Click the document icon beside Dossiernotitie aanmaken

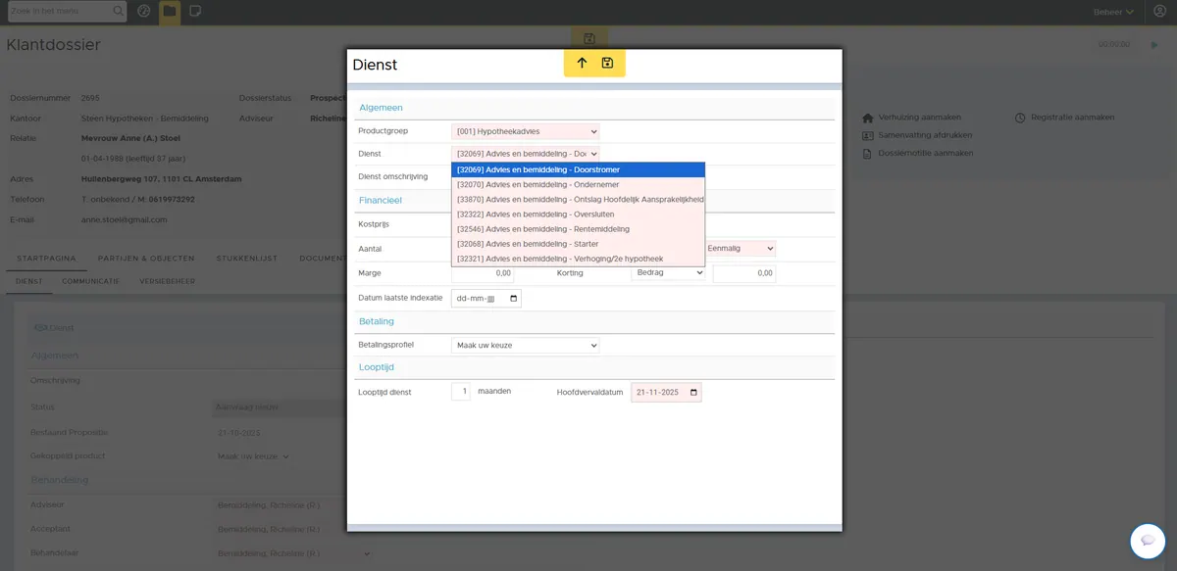[x=867, y=153]
